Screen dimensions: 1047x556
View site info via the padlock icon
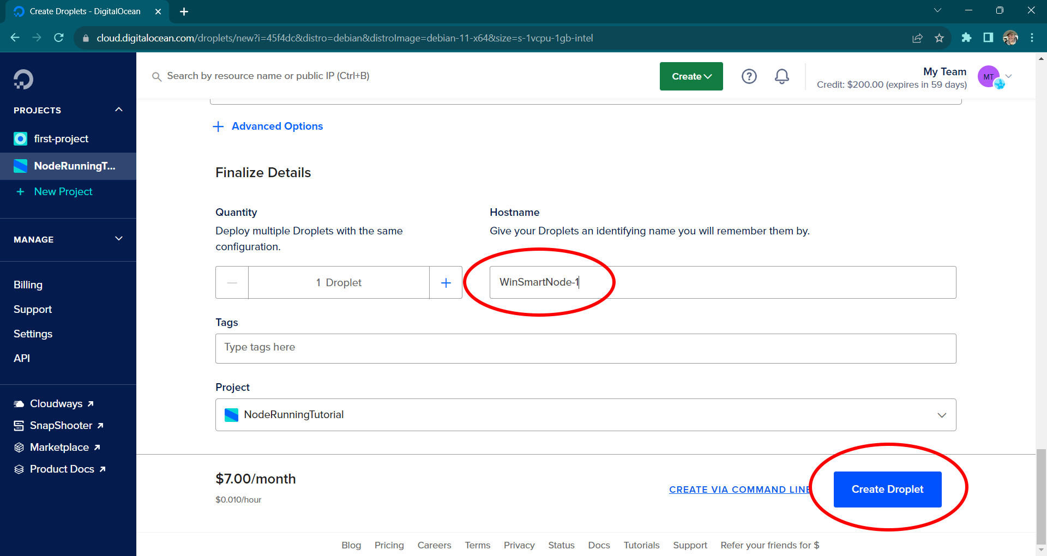[86, 38]
